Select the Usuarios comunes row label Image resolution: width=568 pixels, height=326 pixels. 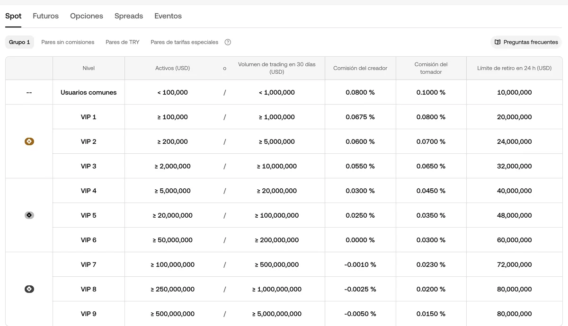coord(89,92)
